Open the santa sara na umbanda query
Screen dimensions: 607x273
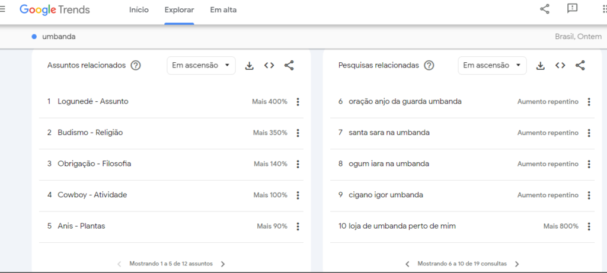pyautogui.click(x=389, y=133)
